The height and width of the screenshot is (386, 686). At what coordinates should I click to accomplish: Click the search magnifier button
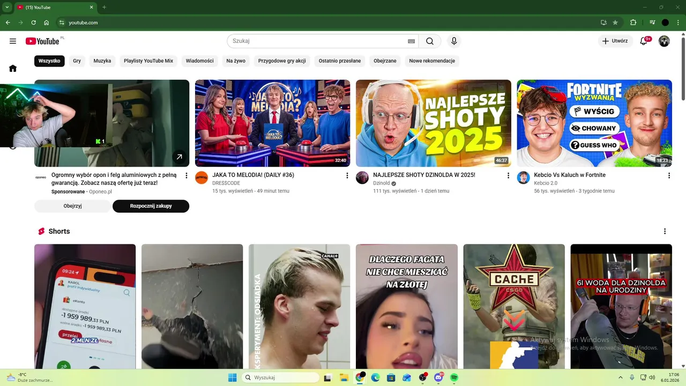(x=430, y=41)
